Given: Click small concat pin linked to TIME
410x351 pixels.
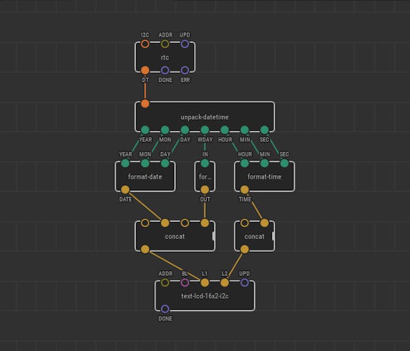Looking at the screenshot, I should 264,223.
